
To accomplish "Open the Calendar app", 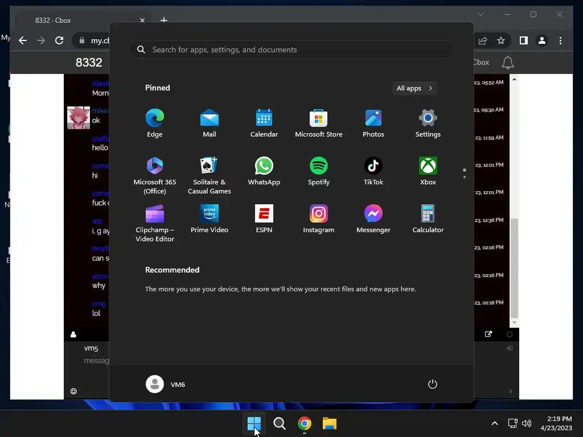I will click(x=264, y=123).
